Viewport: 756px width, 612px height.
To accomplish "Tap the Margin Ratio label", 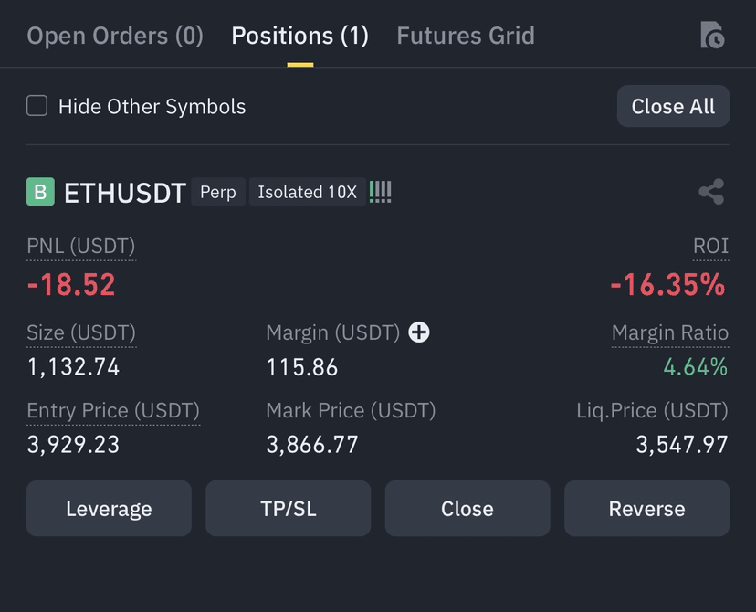I will [670, 332].
